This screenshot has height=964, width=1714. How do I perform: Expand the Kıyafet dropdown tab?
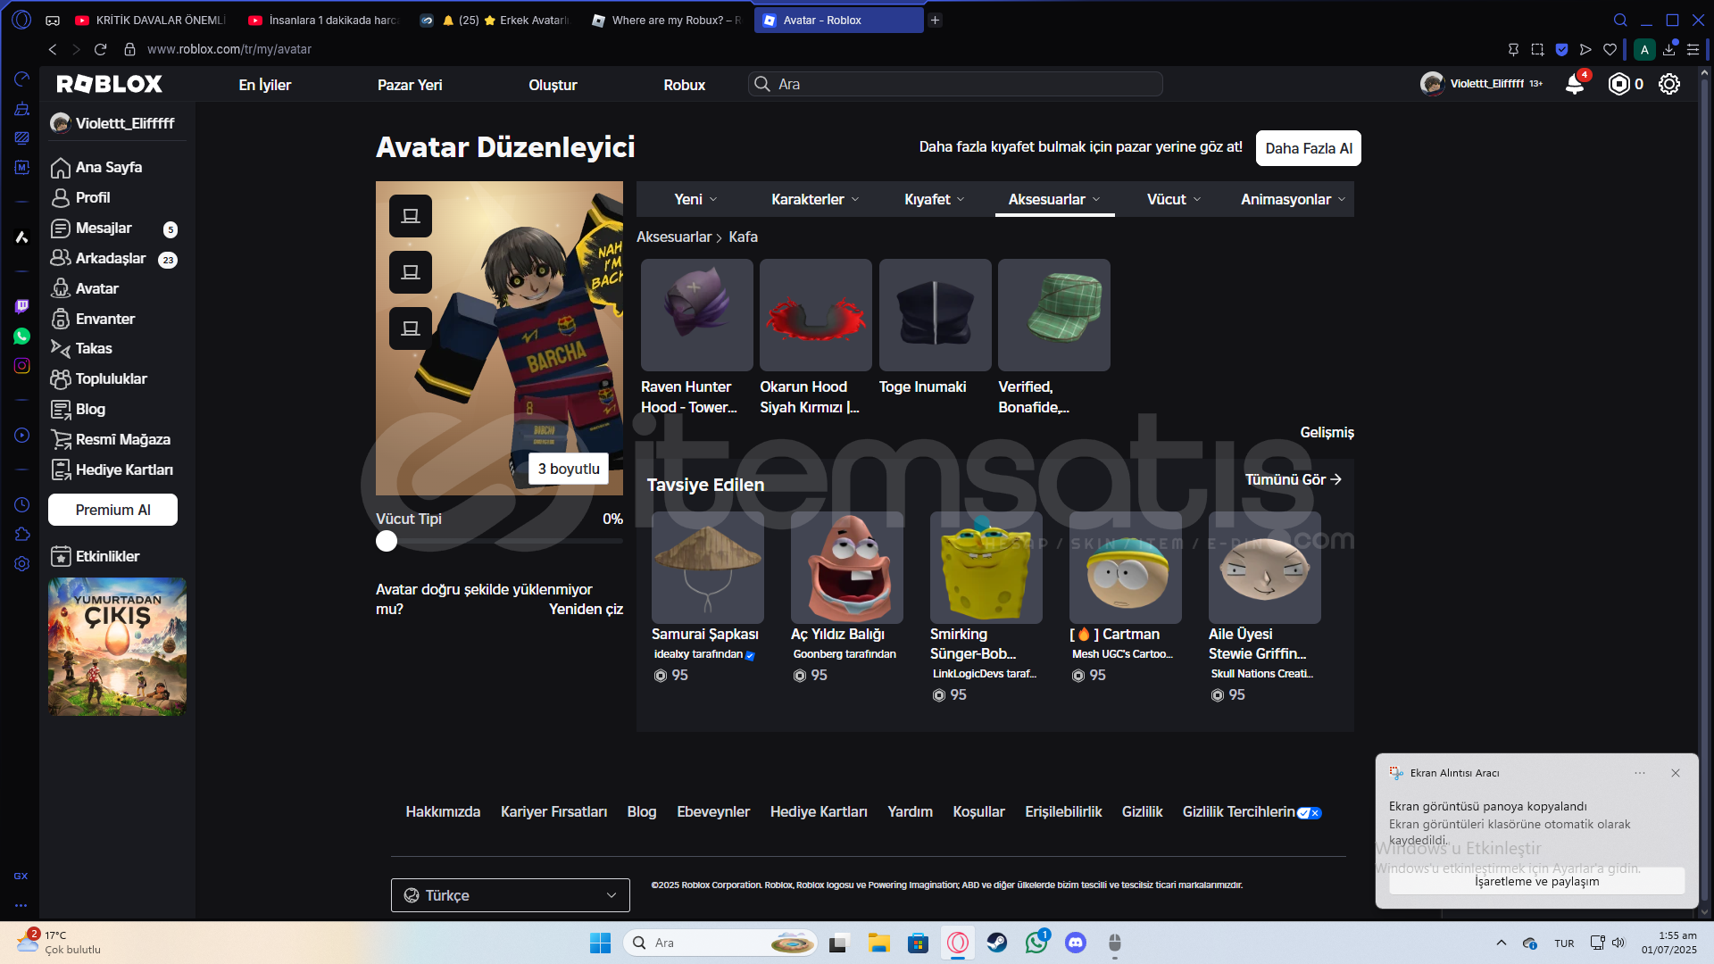point(934,199)
